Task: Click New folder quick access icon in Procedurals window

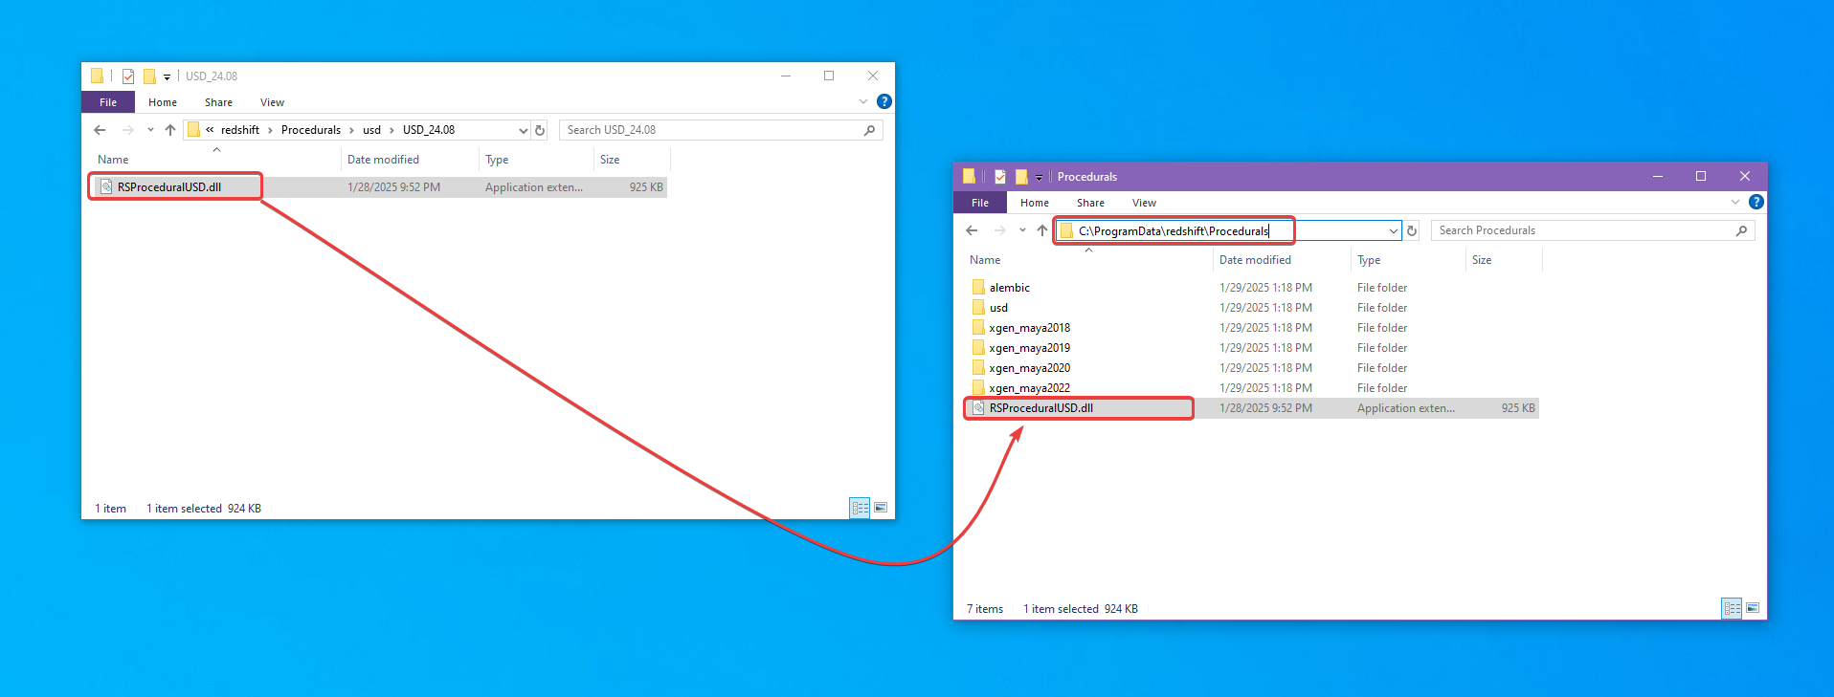Action: pyautogui.click(x=1021, y=177)
